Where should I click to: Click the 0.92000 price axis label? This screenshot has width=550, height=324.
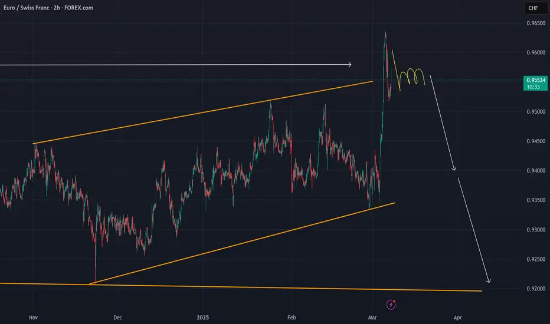tap(536, 289)
